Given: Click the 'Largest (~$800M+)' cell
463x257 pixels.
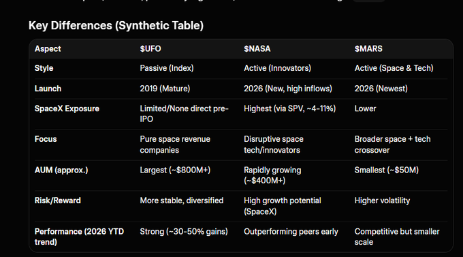Looking at the screenshot, I should [175, 170].
